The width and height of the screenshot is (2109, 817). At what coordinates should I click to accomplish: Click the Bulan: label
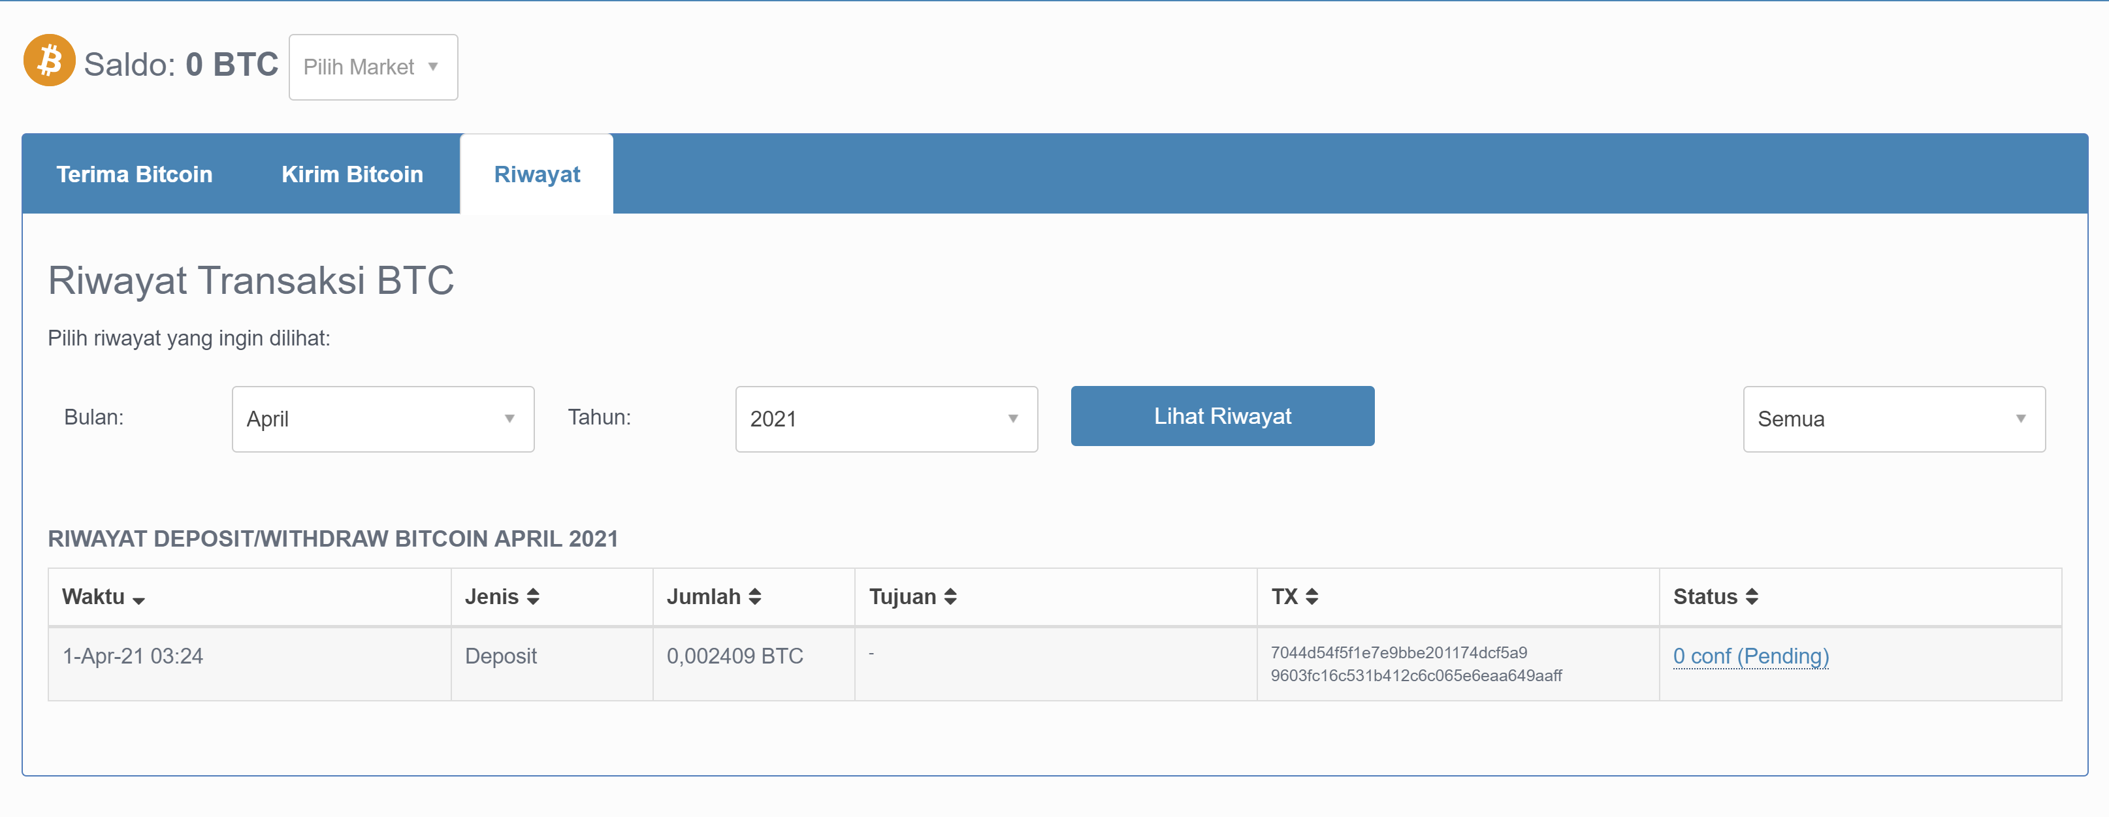94,417
